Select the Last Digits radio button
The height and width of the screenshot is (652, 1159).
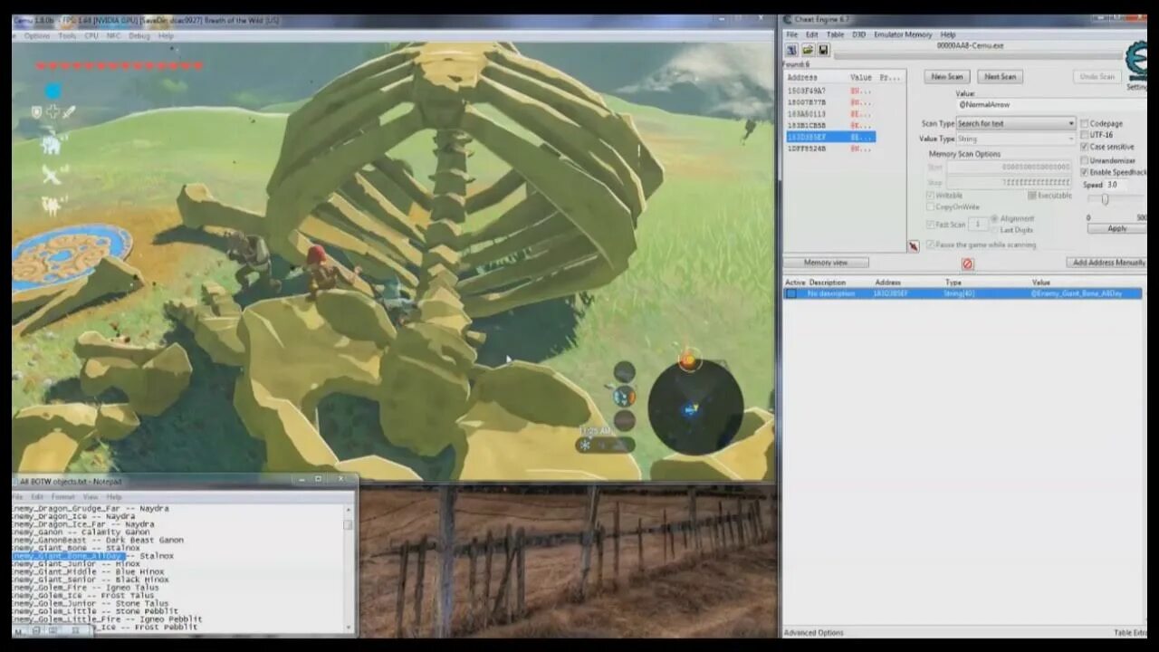click(x=995, y=230)
